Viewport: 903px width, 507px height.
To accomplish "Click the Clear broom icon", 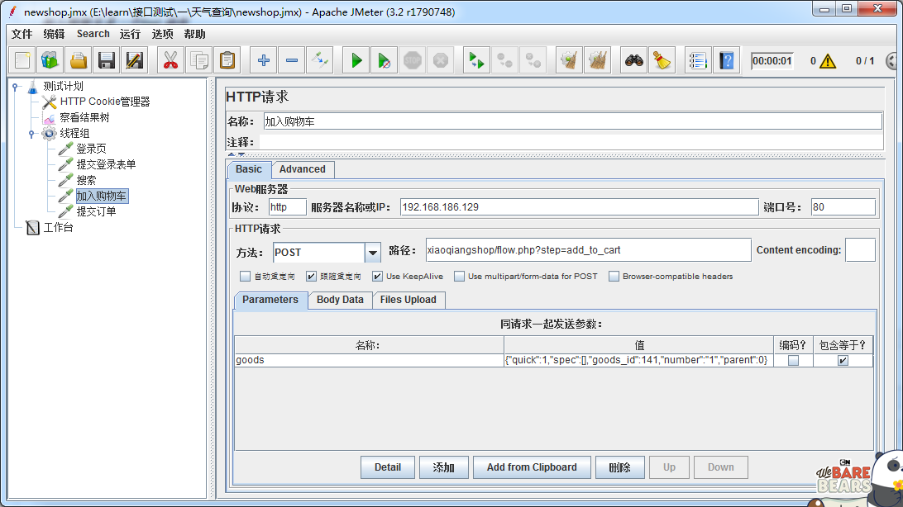I will 570,60.
